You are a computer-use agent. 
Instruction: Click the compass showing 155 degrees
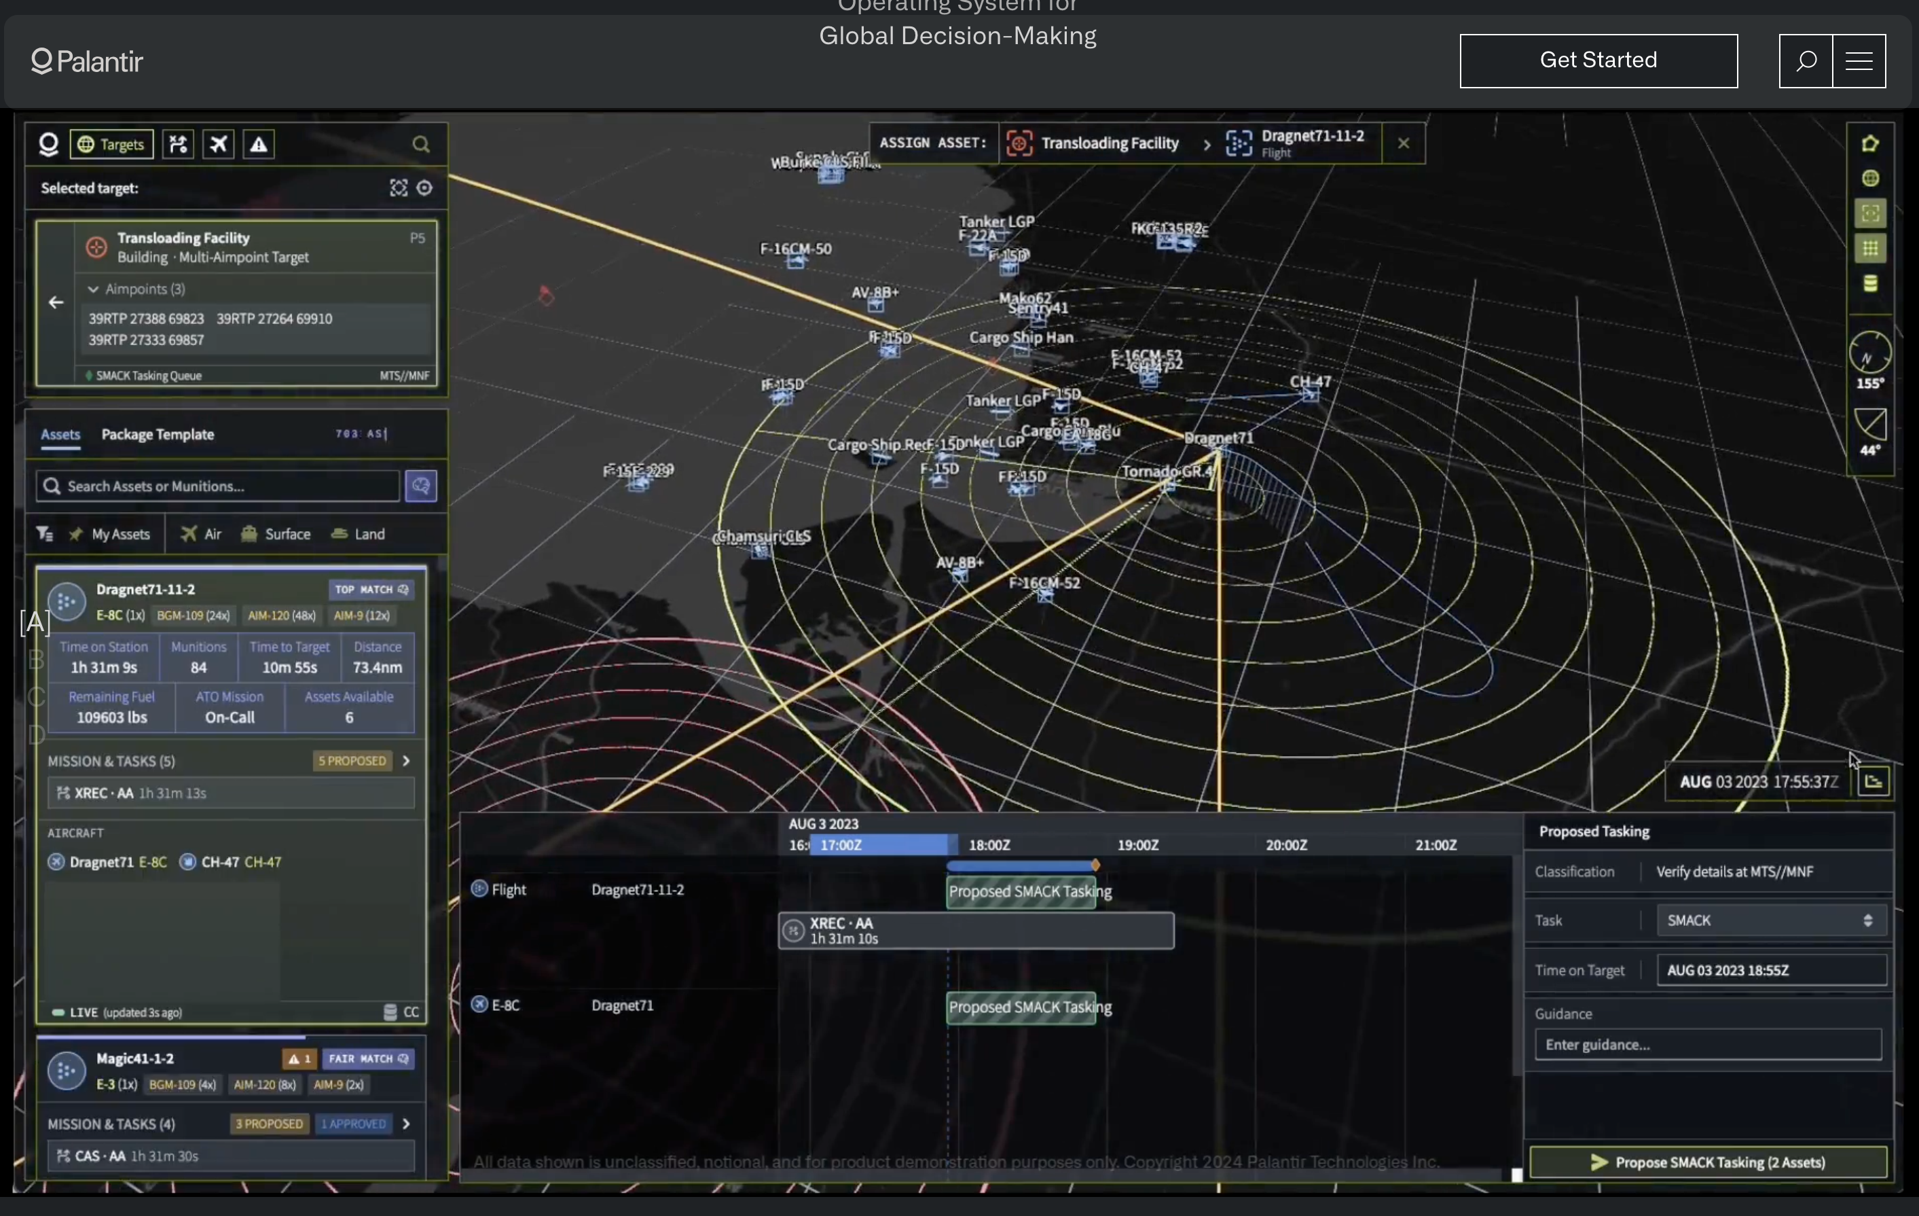click(1869, 353)
